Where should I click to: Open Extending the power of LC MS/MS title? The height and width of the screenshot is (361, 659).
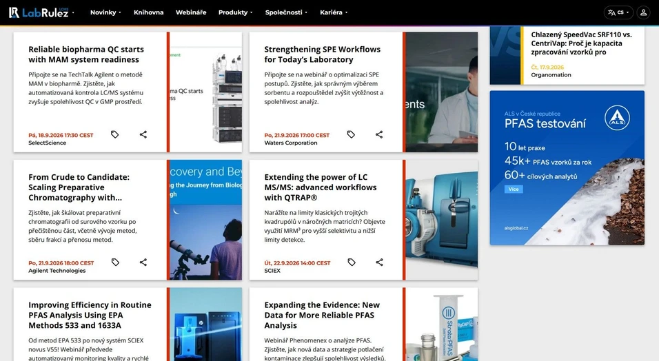click(321, 187)
